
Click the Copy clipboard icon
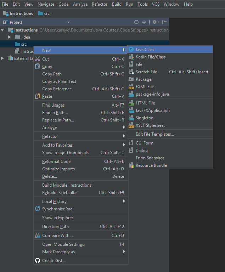(38, 67)
